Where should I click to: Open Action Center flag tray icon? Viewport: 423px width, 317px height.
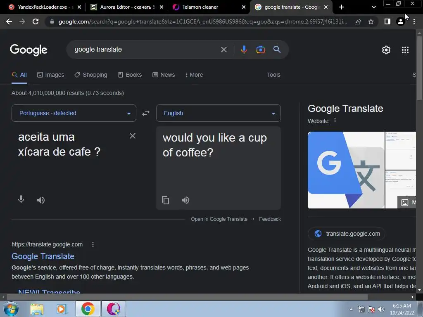coord(371,309)
